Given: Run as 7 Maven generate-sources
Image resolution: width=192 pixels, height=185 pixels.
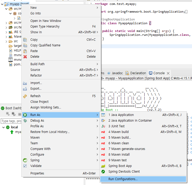Looking at the screenshot, I should coord(143,149).
